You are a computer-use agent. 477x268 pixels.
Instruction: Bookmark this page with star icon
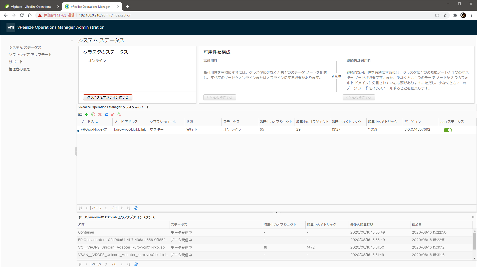445,15
